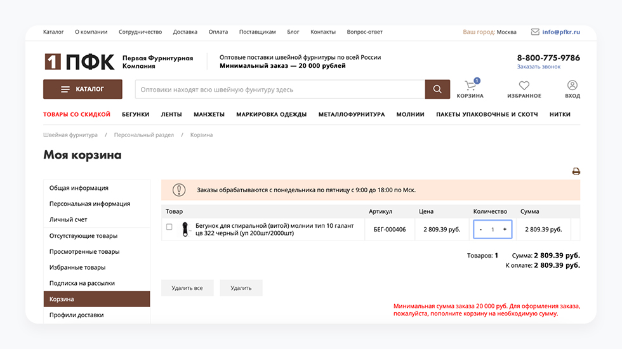Change city by clicking Москва
The height and width of the screenshot is (349, 622).
pos(506,32)
